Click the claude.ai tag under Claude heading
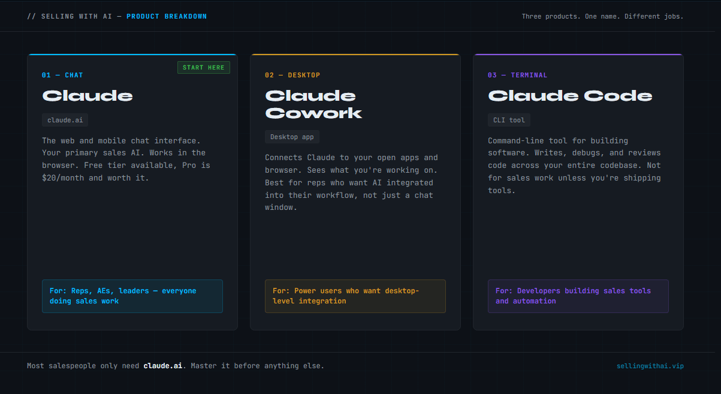 coord(65,120)
